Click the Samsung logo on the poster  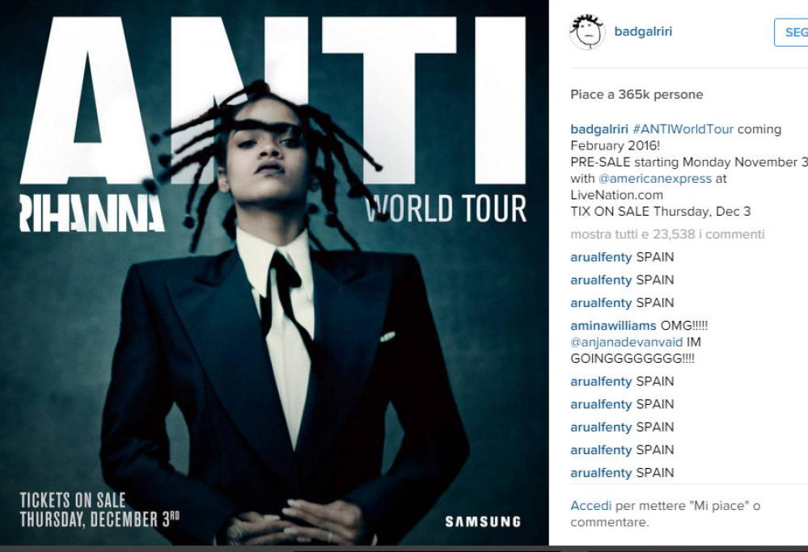[483, 521]
